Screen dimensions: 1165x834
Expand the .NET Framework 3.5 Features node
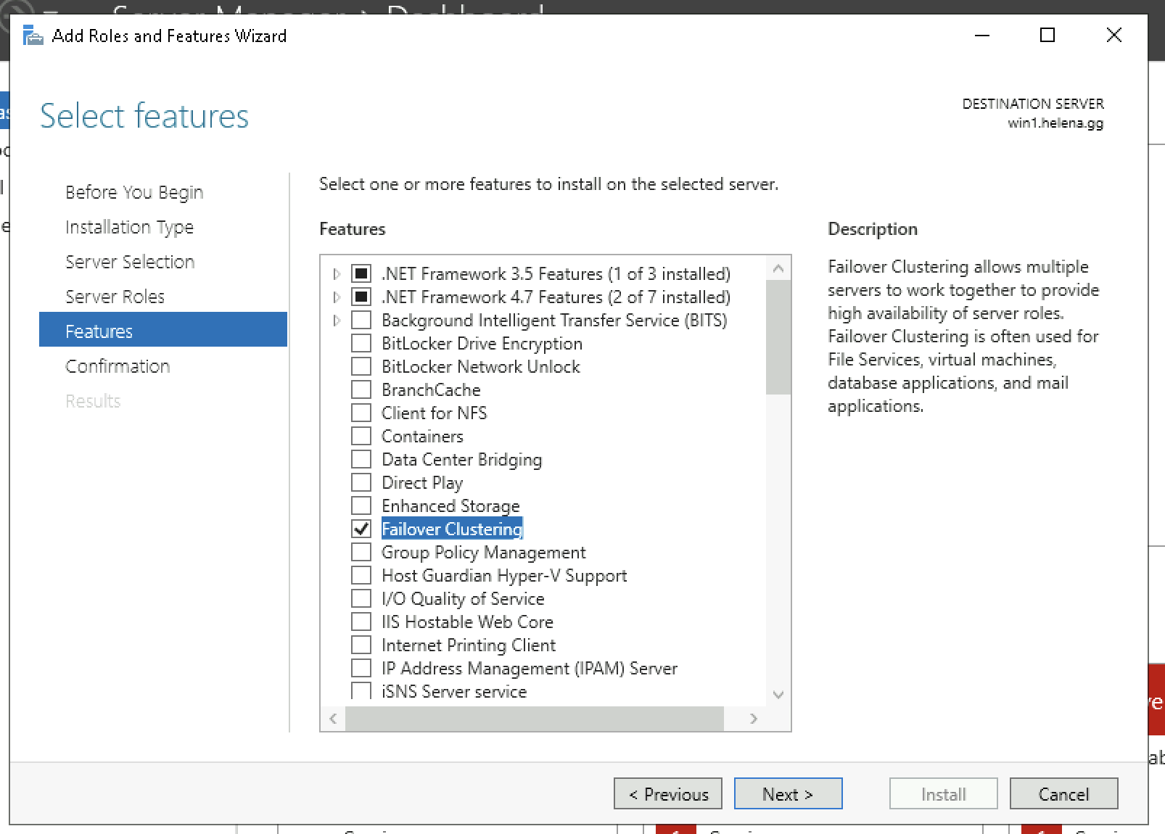(x=337, y=274)
